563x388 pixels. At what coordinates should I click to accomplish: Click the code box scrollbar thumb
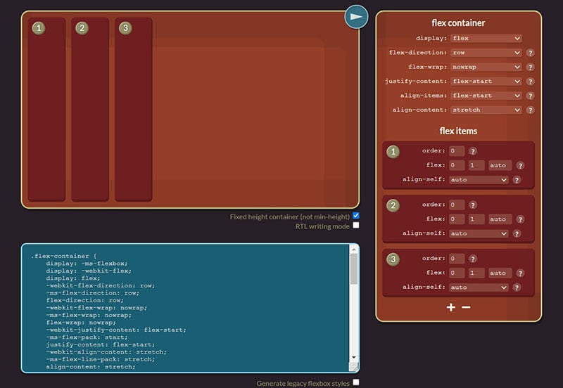pyautogui.click(x=354, y=269)
